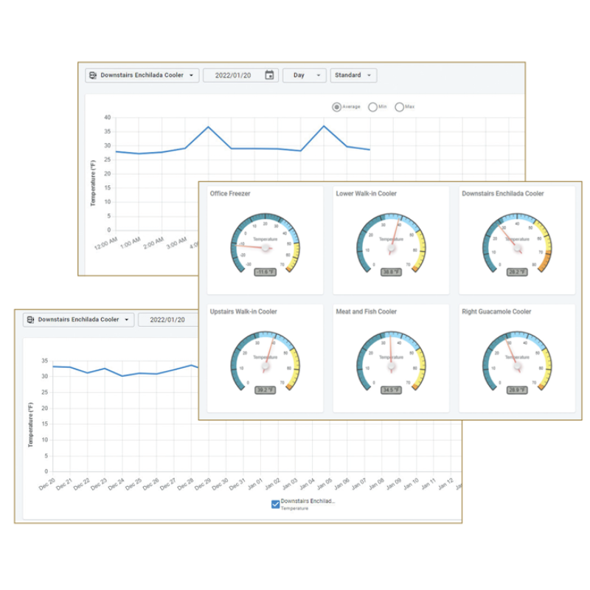The image size is (590, 590).
Task: Click the date field in the top chart
Action: pyautogui.click(x=232, y=75)
